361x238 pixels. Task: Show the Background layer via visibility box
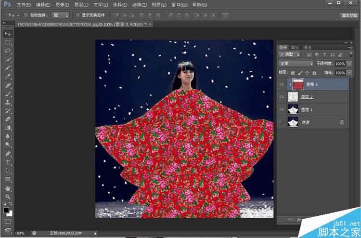pos(282,122)
